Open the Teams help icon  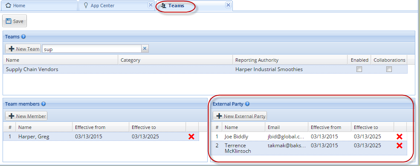tap(23, 37)
